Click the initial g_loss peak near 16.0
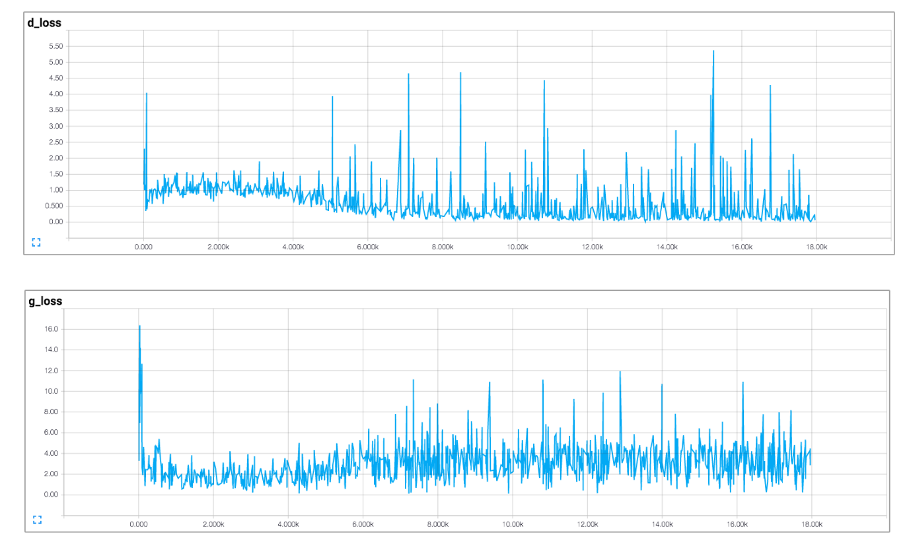 pyautogui.click(x=139, y=326)
